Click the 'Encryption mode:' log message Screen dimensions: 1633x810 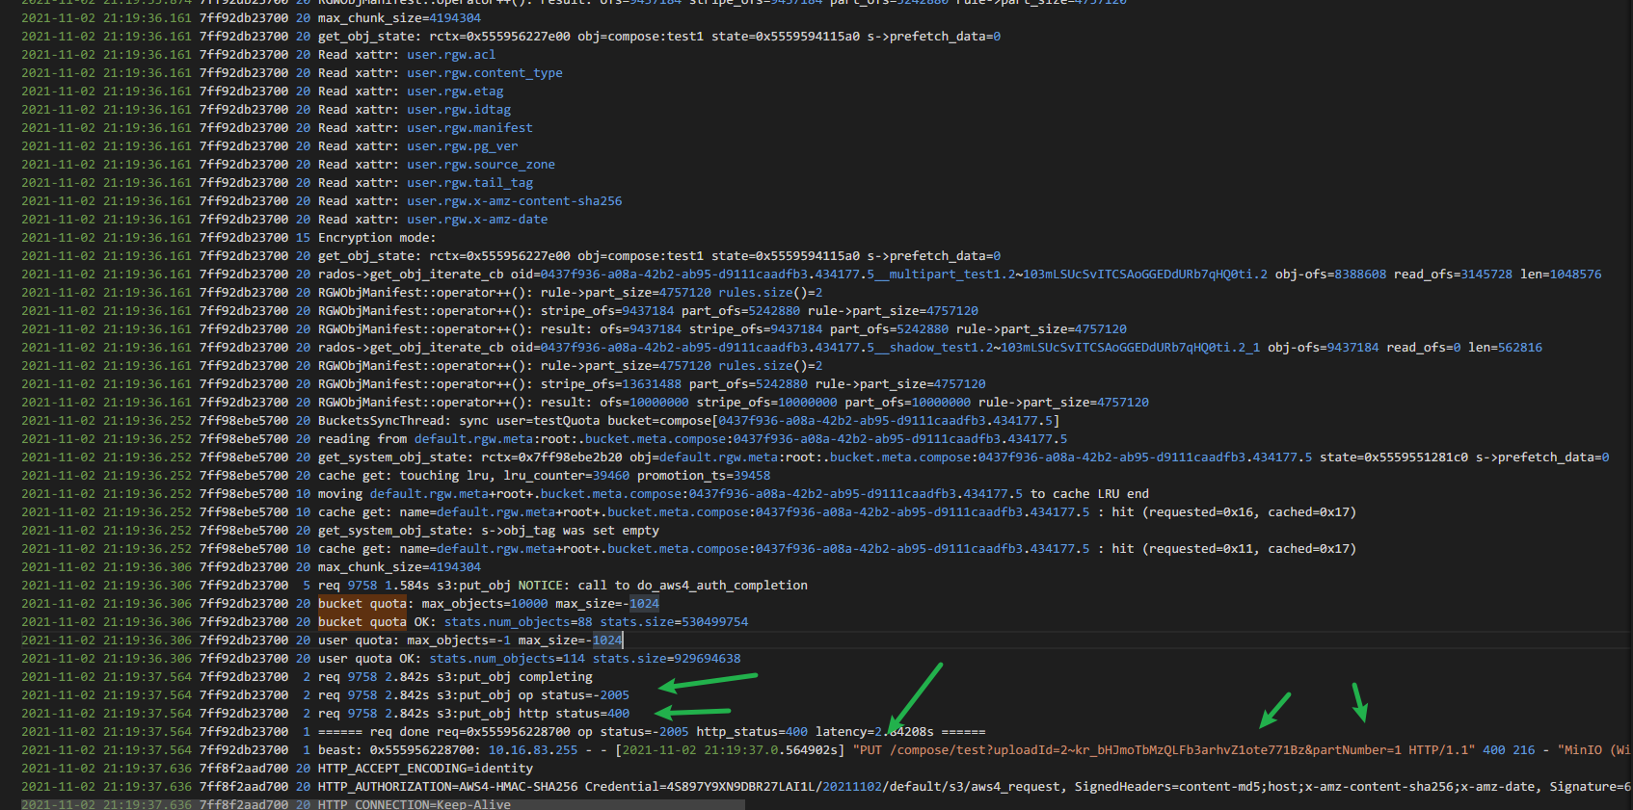click(x=377, y=238)
